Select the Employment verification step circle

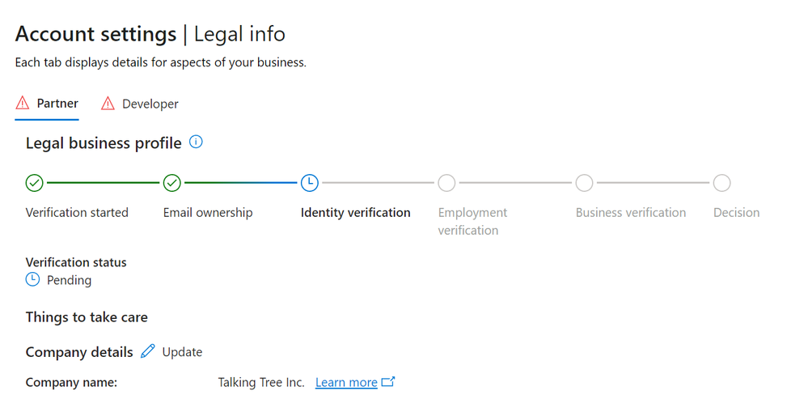tap(446, 183)
